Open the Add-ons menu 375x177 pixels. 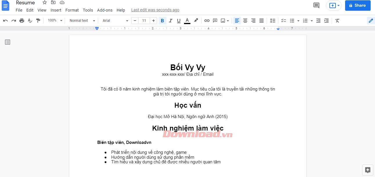pyautogui.click(x=105, y=10)
